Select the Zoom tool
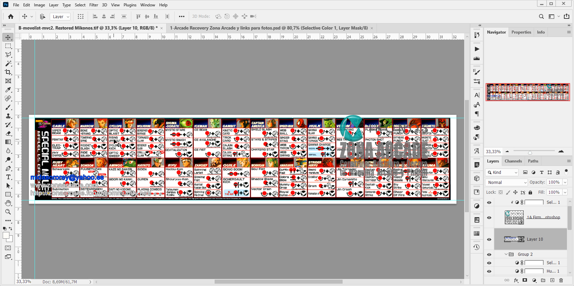This screenshot has height=286, width=574. 8,212
